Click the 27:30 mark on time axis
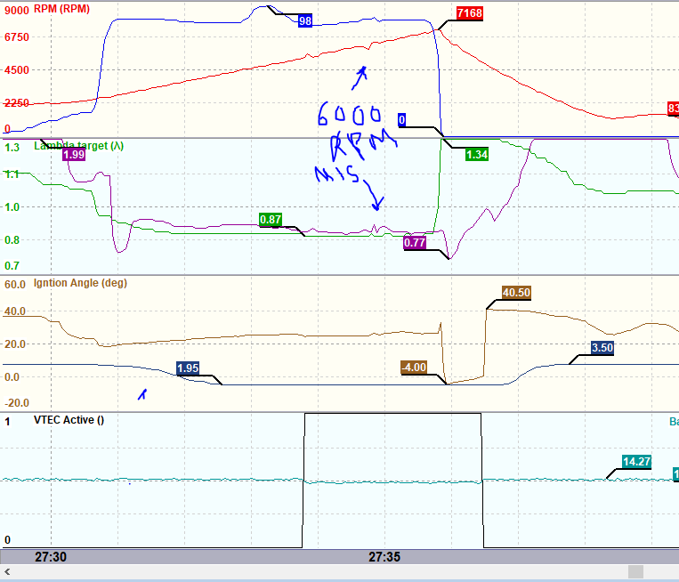Viewport: 679px width, 582px height. [x=51, y=556]
